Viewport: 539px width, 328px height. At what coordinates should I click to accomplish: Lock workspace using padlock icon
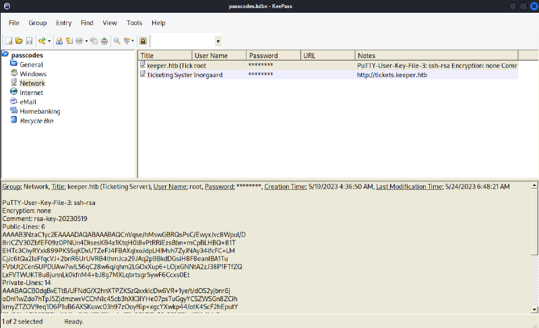tap(143, 41)
